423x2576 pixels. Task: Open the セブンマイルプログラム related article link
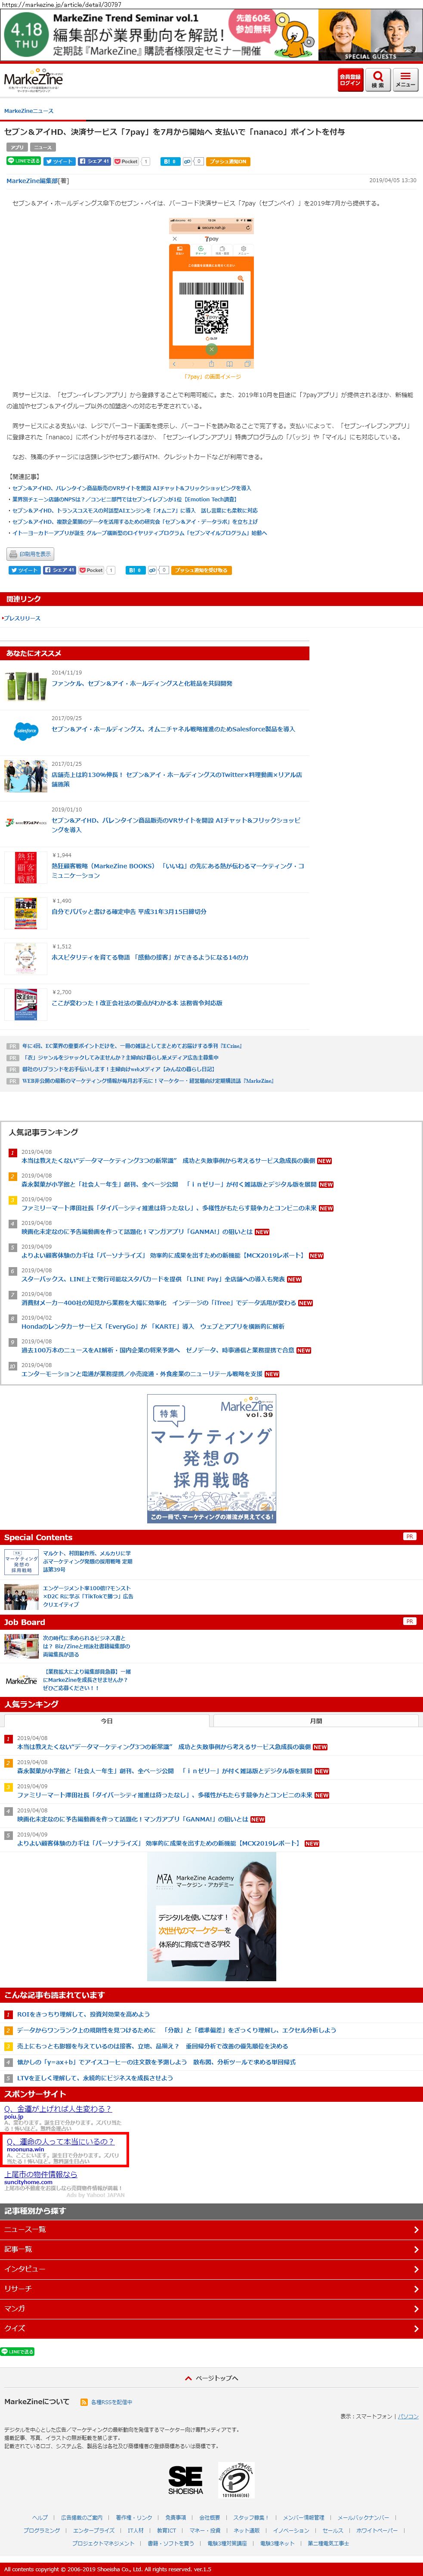click(139, 533)
